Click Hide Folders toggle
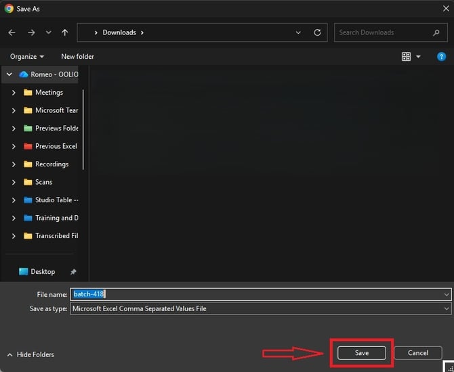Image resolution: width=454 pixels, height=372 pixels. tap(30, 354)
